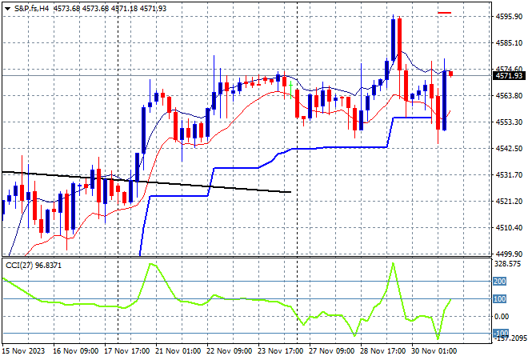Viewport: 528px width, 360px height.
Task: Click the CCI level 100 label
Action: 499,298
